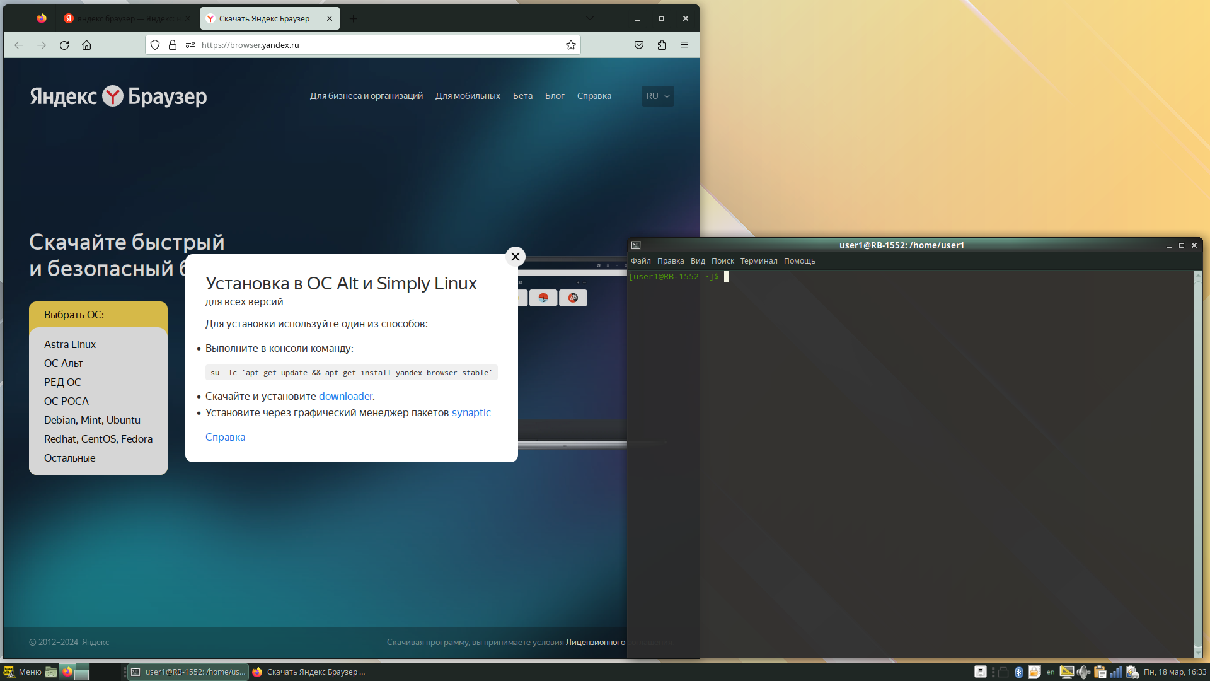Select 'РЕД ОС' in OS list
The height and width of the screenshot is (681, 1210).
[62, 382]
